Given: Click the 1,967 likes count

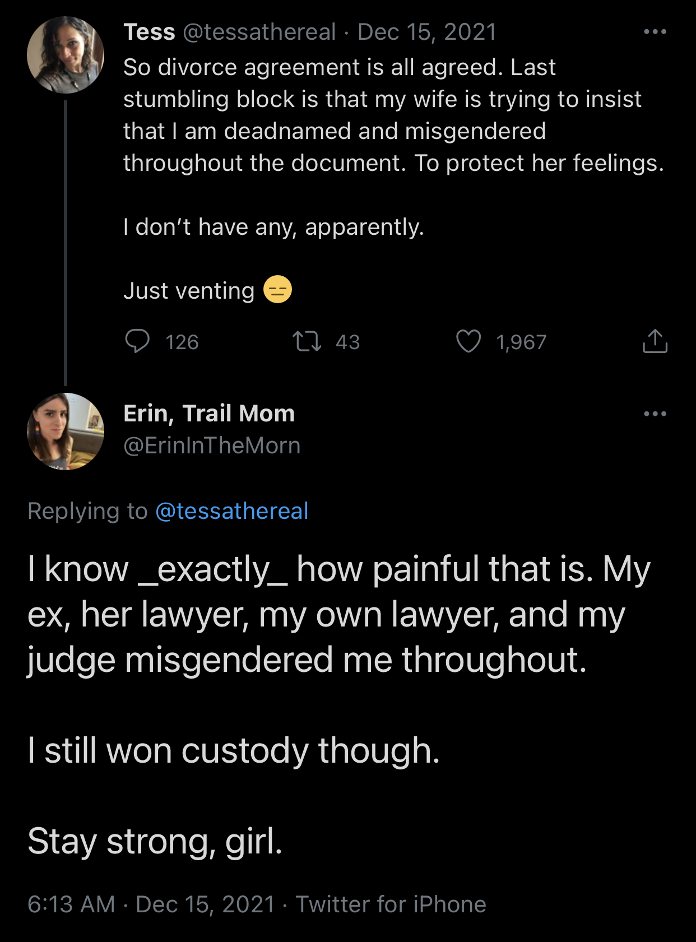Looking at the screenshot, I should pyautogui.click(x=521, y=342).
